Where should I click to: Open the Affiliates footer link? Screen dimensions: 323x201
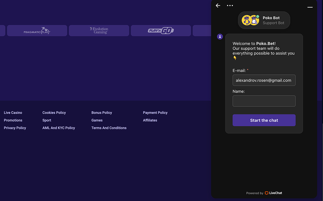tap(150, 120)
